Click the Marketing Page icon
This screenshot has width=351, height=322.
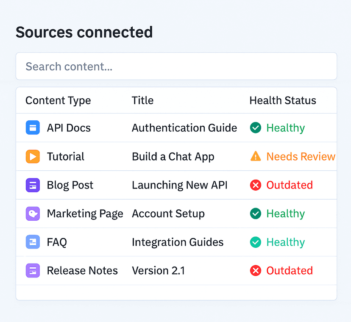pyautogui.click(x=33, y=214)
